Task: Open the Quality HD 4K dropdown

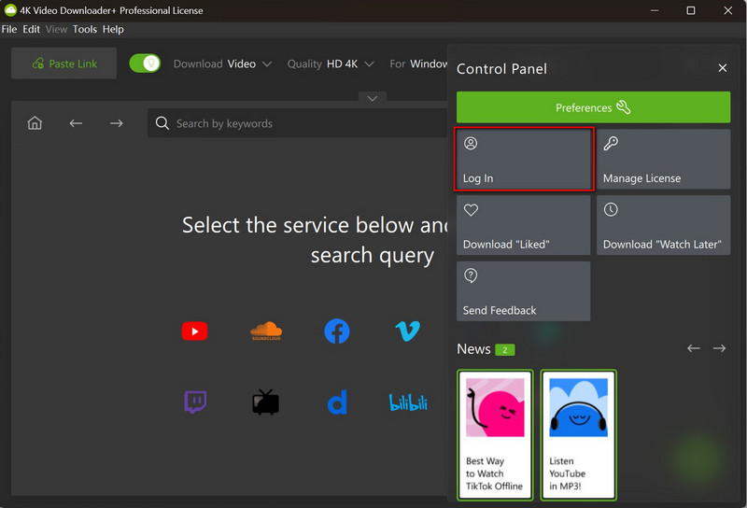Action: [x=331, y=63]
